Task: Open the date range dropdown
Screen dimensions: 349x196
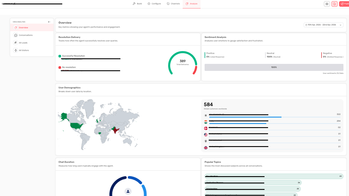Action: (323, 25)
